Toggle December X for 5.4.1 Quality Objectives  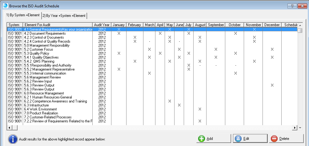click(272, 57)
